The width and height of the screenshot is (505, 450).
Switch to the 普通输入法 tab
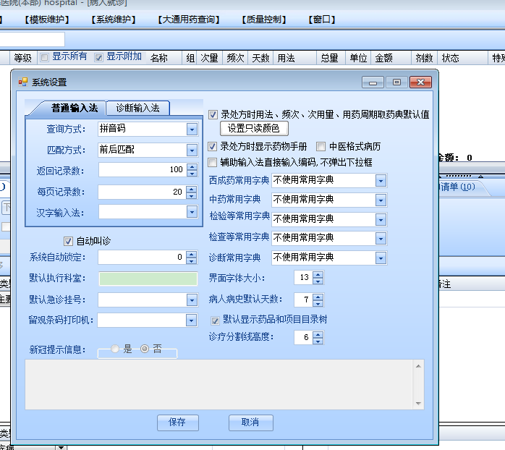74,108
